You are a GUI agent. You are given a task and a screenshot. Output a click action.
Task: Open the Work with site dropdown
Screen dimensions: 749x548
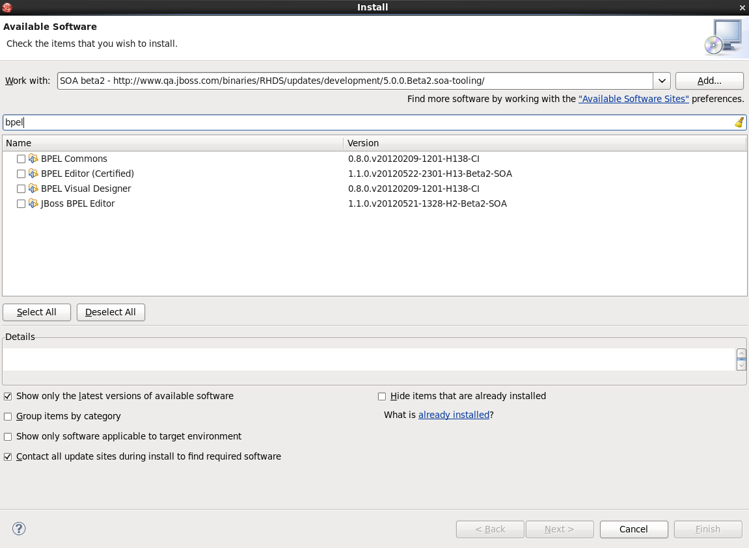pos(662,81)
